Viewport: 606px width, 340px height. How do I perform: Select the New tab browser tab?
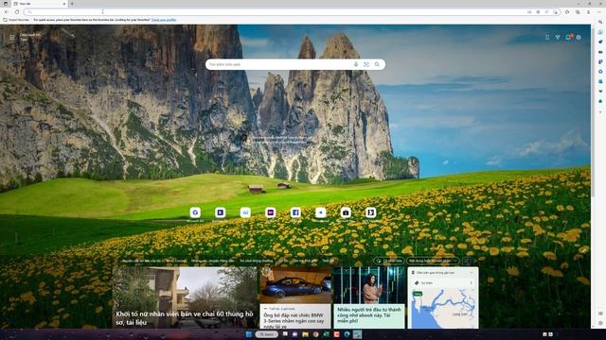pyautogui.click(x=39, y=4)
